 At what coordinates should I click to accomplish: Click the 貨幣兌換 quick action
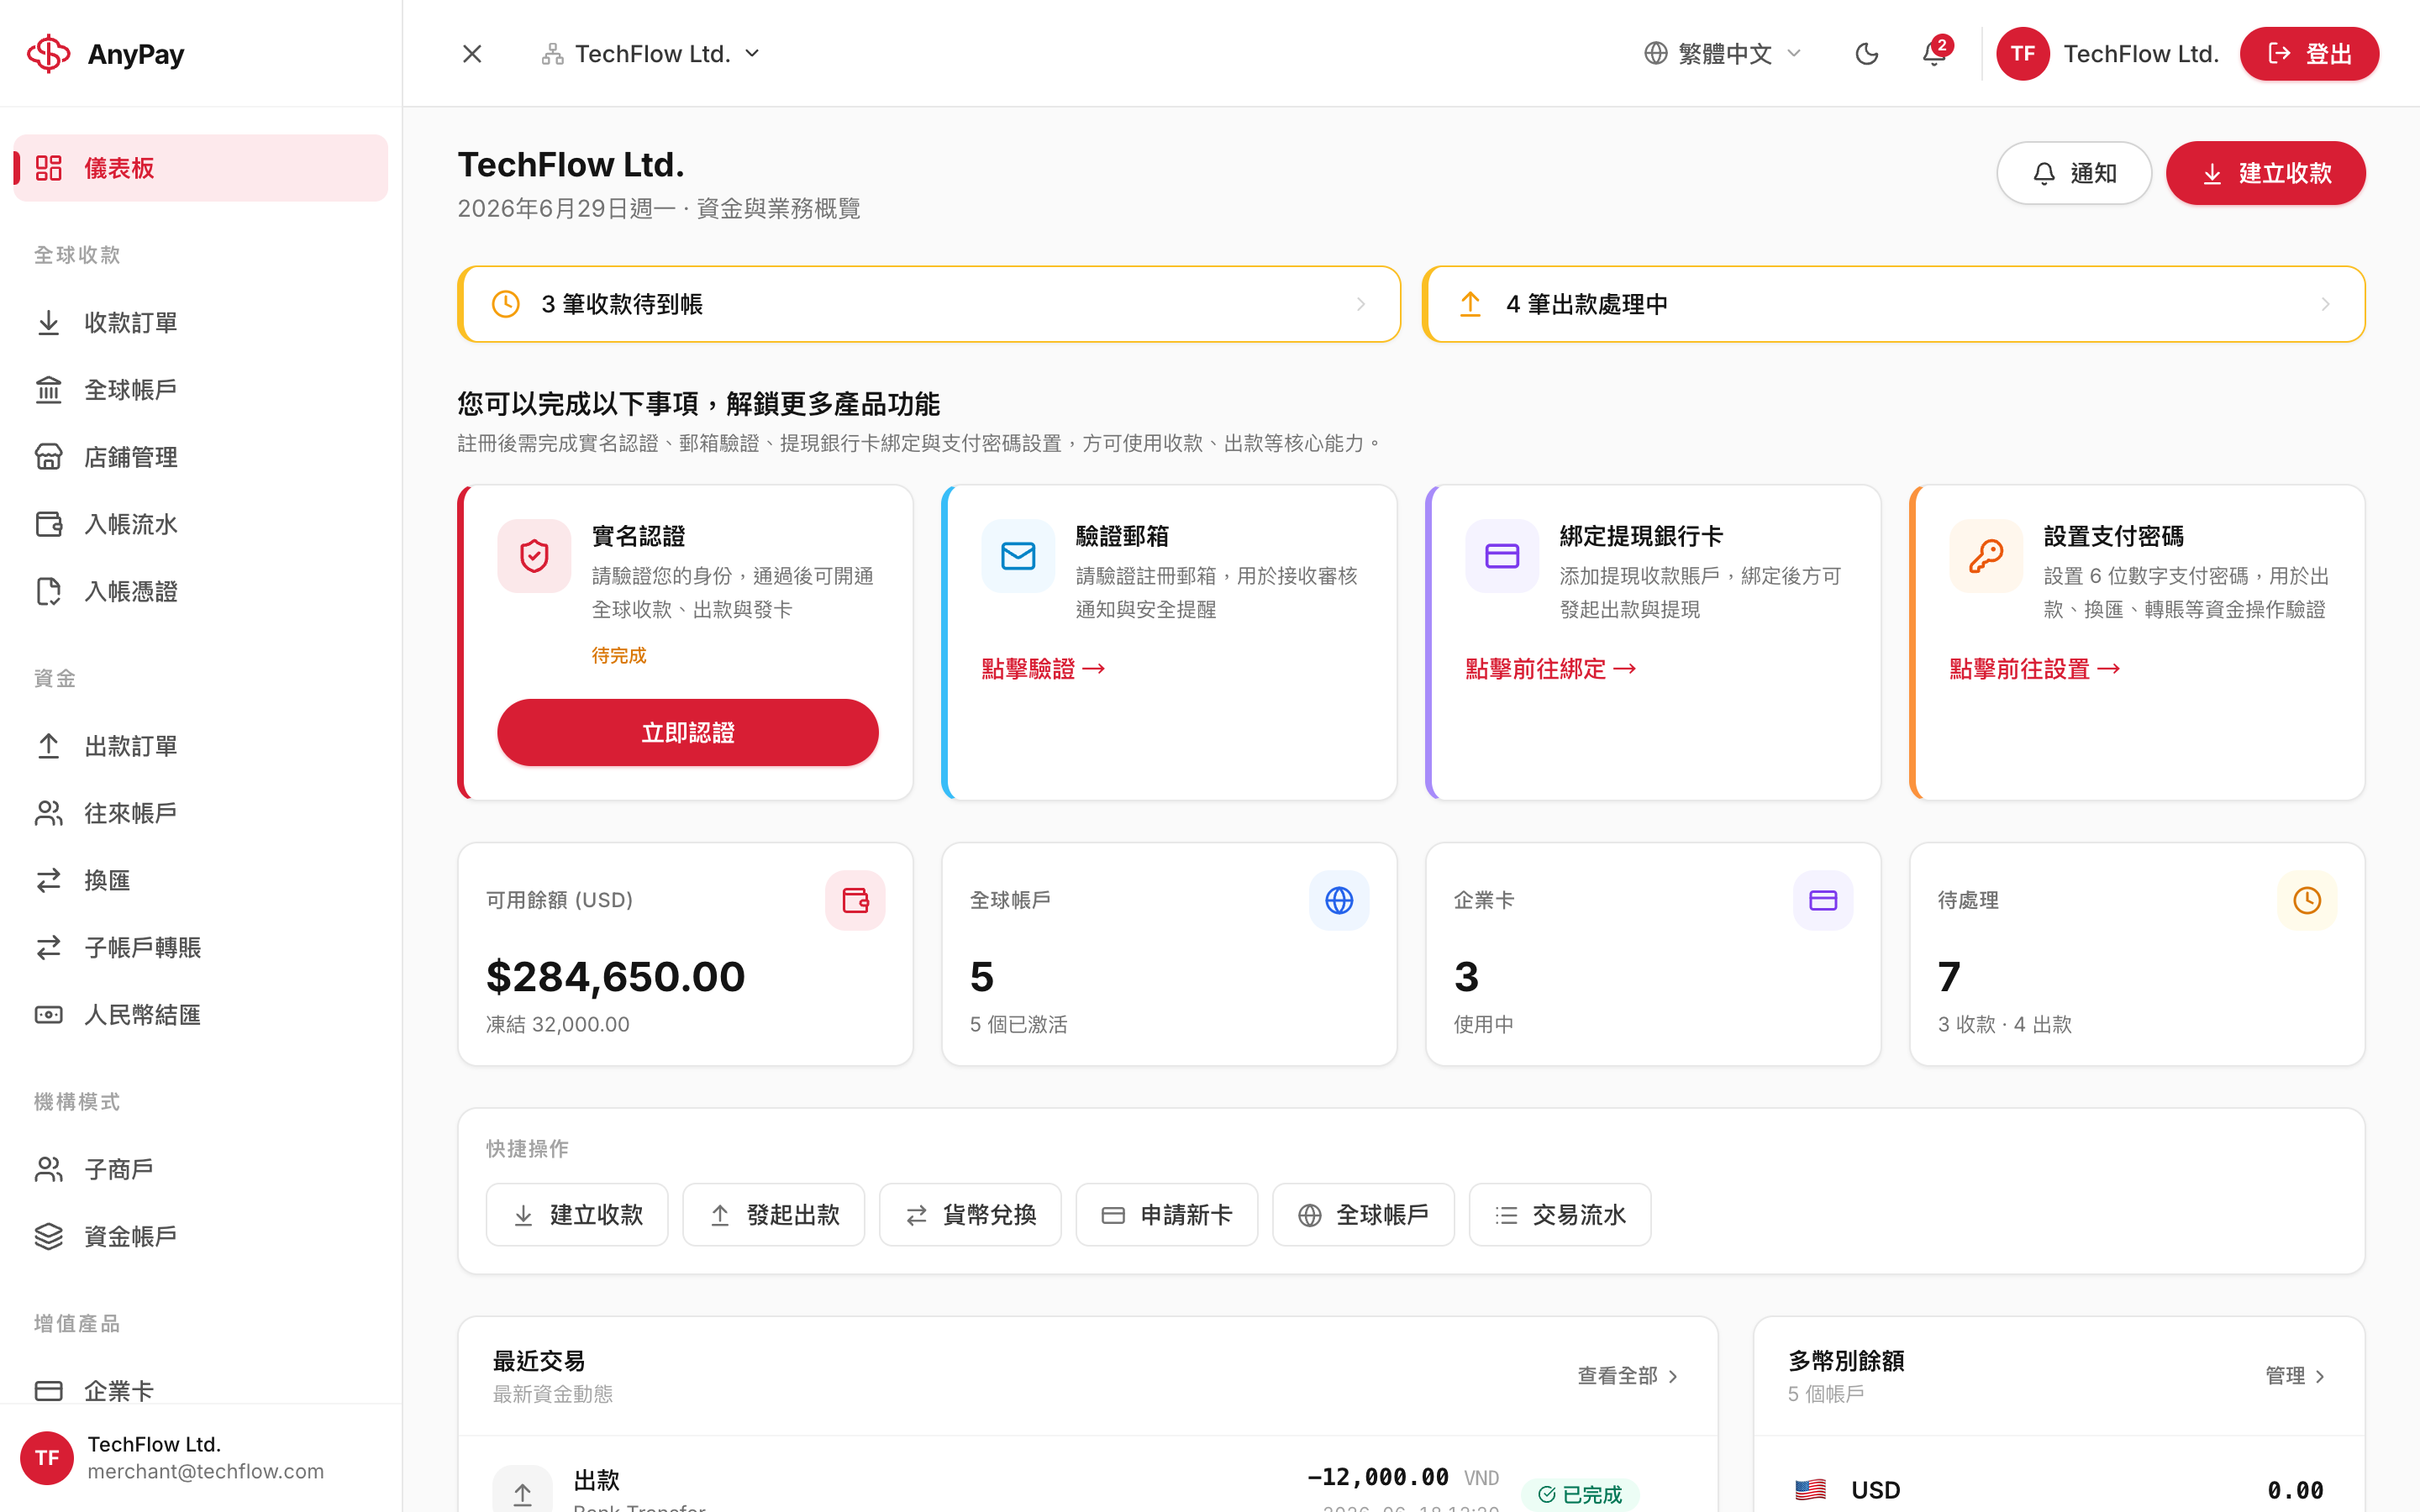[970, 1215]
